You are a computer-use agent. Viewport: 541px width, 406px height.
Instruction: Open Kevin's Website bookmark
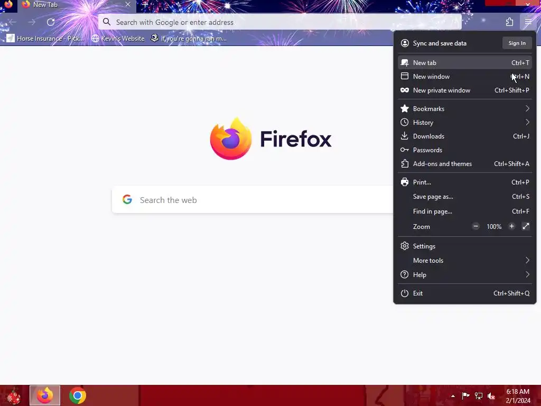pos(118,38)
